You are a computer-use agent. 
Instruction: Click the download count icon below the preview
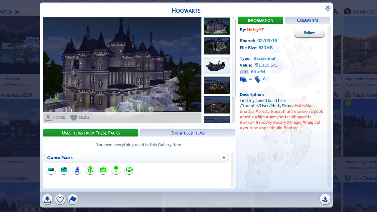coord(48,118)
